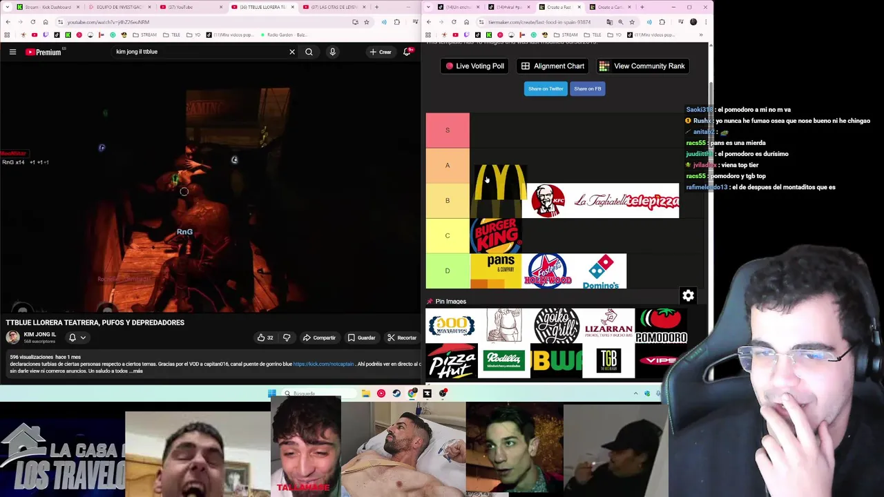
Task: Select the Burger King logo in tier C
Action: coord(496,235)
